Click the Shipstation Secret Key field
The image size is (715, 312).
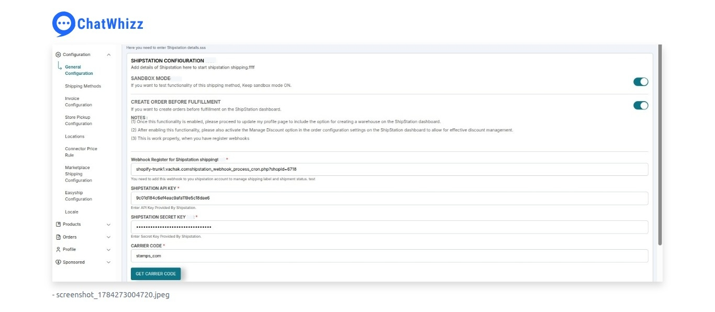(x=389, y=227)
